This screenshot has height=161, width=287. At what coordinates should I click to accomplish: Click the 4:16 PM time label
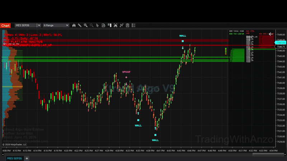[x=48, y=151]
